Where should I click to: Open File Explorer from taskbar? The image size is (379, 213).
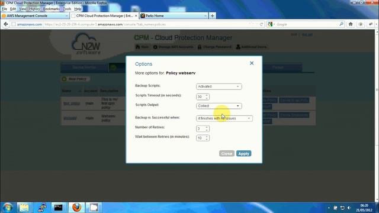click(x=24, y=208)
